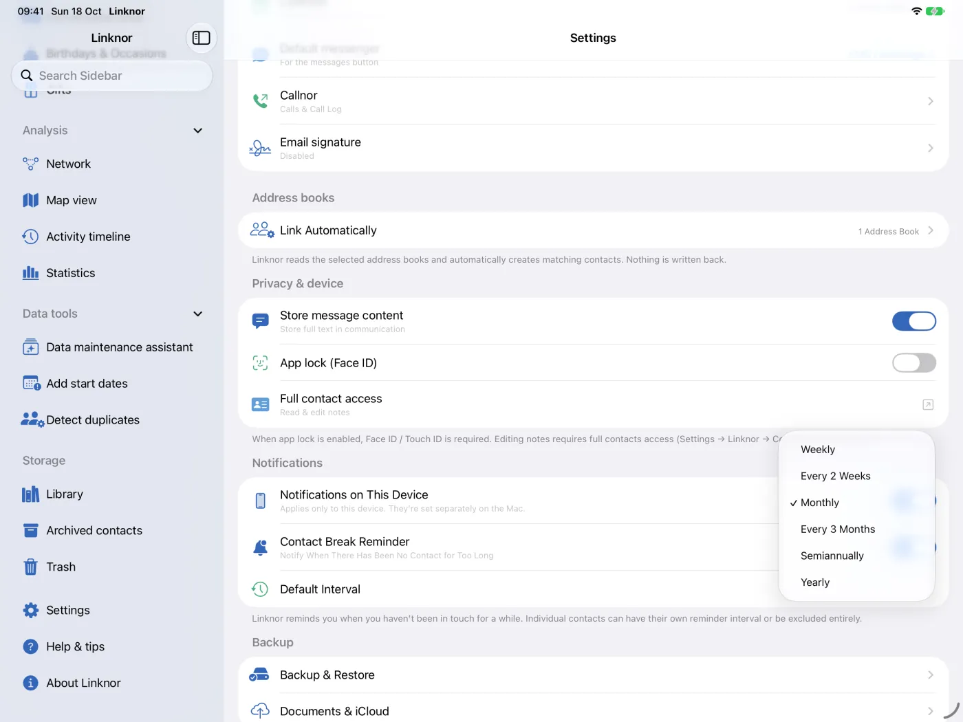This screenshot has width=963, height=722.
Task: Open the Activity timeline clock icon
Action: point(30,237)
